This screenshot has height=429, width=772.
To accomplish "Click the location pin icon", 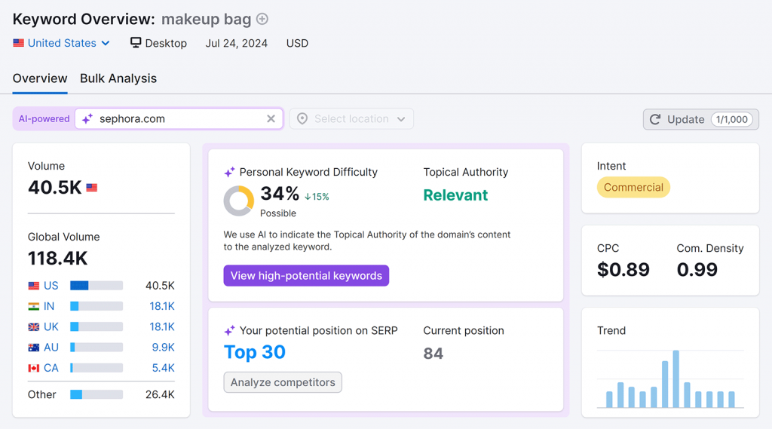I will (302, 119).
